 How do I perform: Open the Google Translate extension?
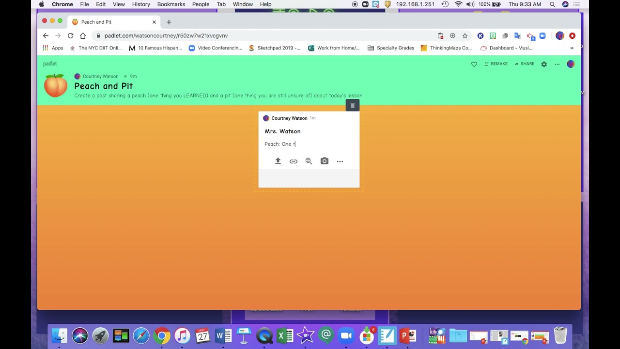[x=517, y=35]
